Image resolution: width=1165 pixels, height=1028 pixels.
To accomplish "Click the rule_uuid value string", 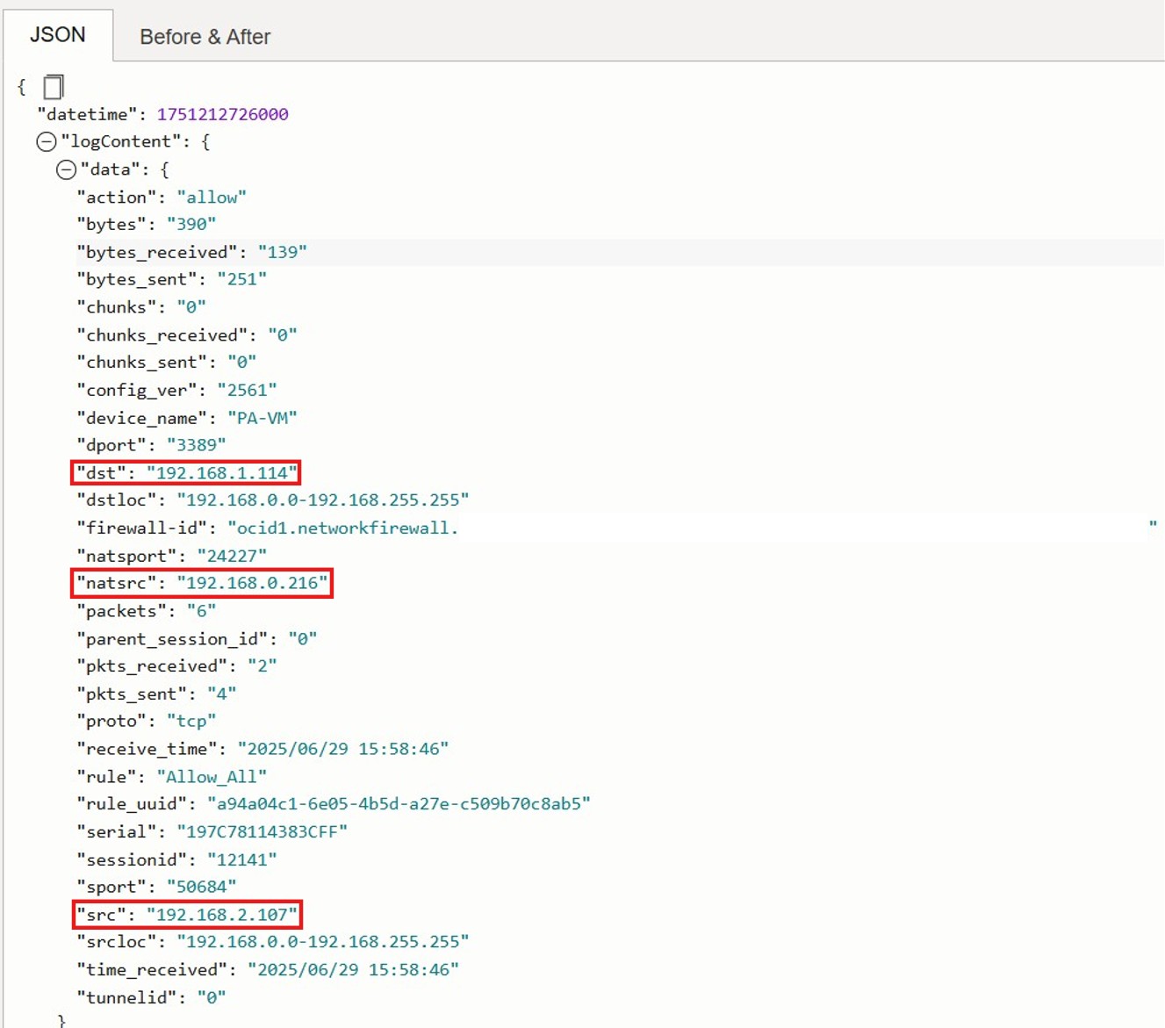I will (x=398, y=804).
